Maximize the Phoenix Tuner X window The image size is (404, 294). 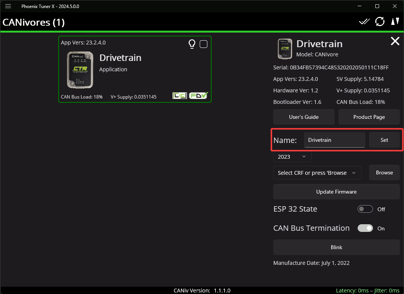click(377, 6)
